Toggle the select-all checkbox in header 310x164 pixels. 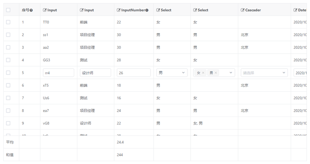8,10
